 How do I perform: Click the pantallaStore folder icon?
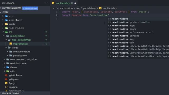(11, 55)
